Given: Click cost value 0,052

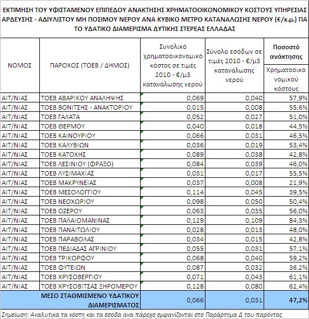Looking at the screenshot, I should coord(173,117).
